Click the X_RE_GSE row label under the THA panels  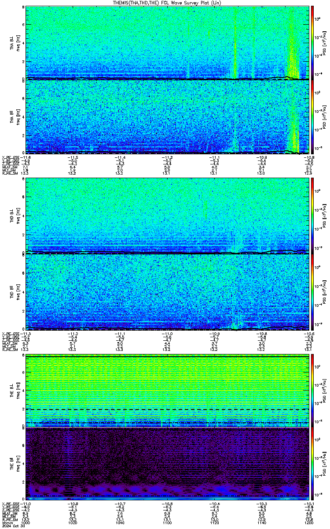coord(11,157)
